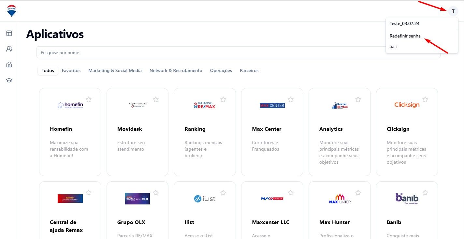Click "Maximize sua rentabilidade" Homefin description

pyautogui.click(x=69, y=149)
